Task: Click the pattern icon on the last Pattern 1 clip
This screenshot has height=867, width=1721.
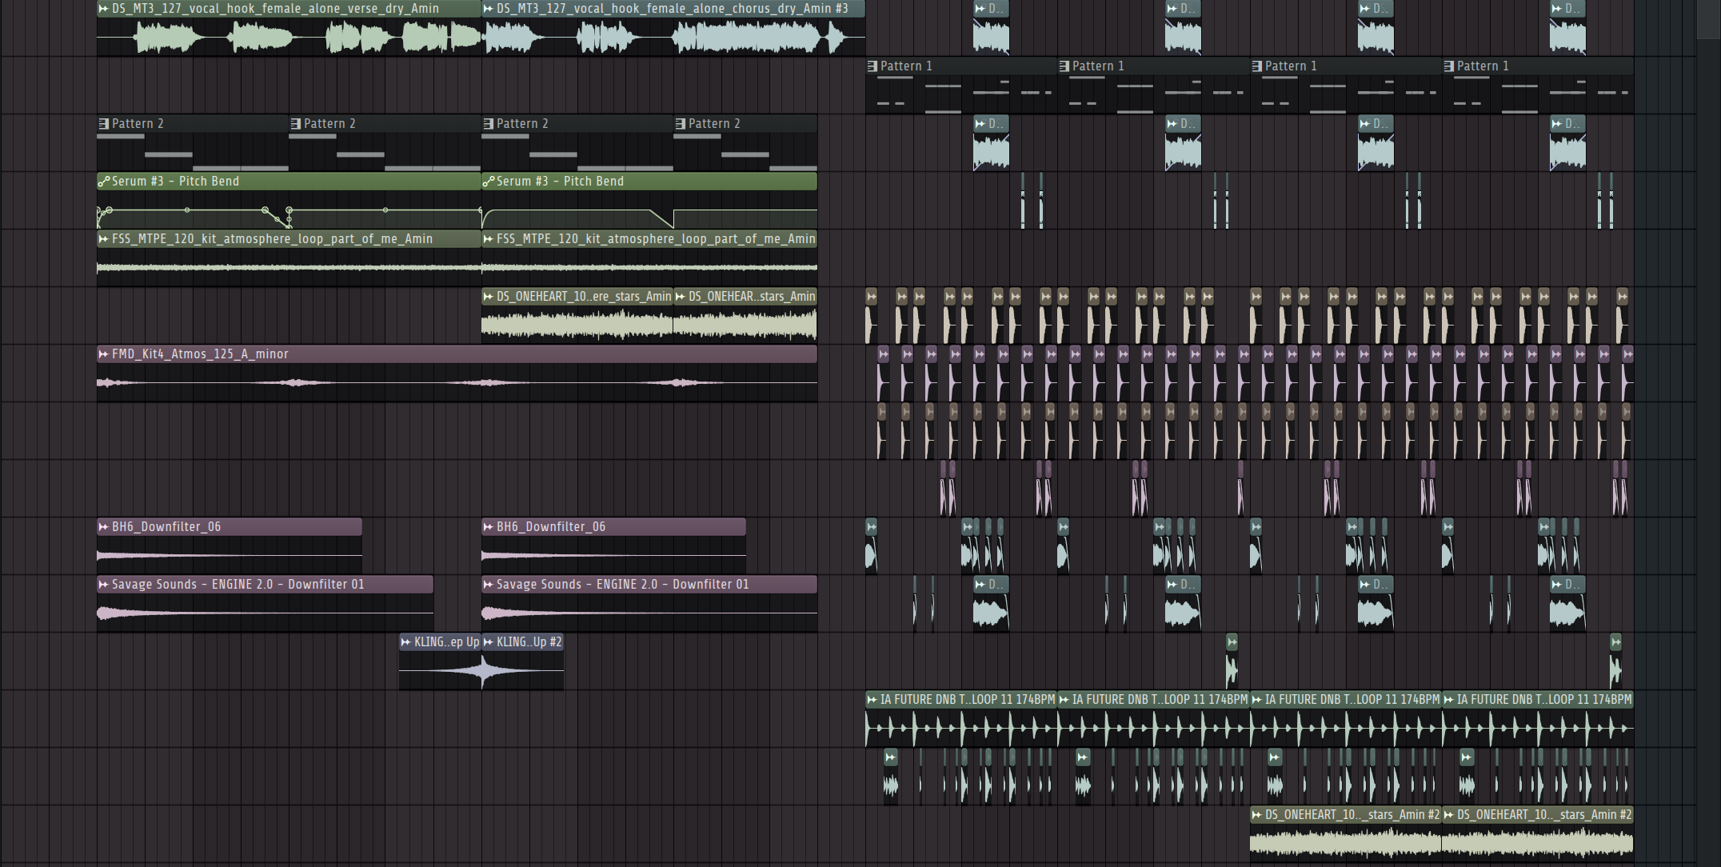Action: pyautogui.click(x=1448, y=66)
